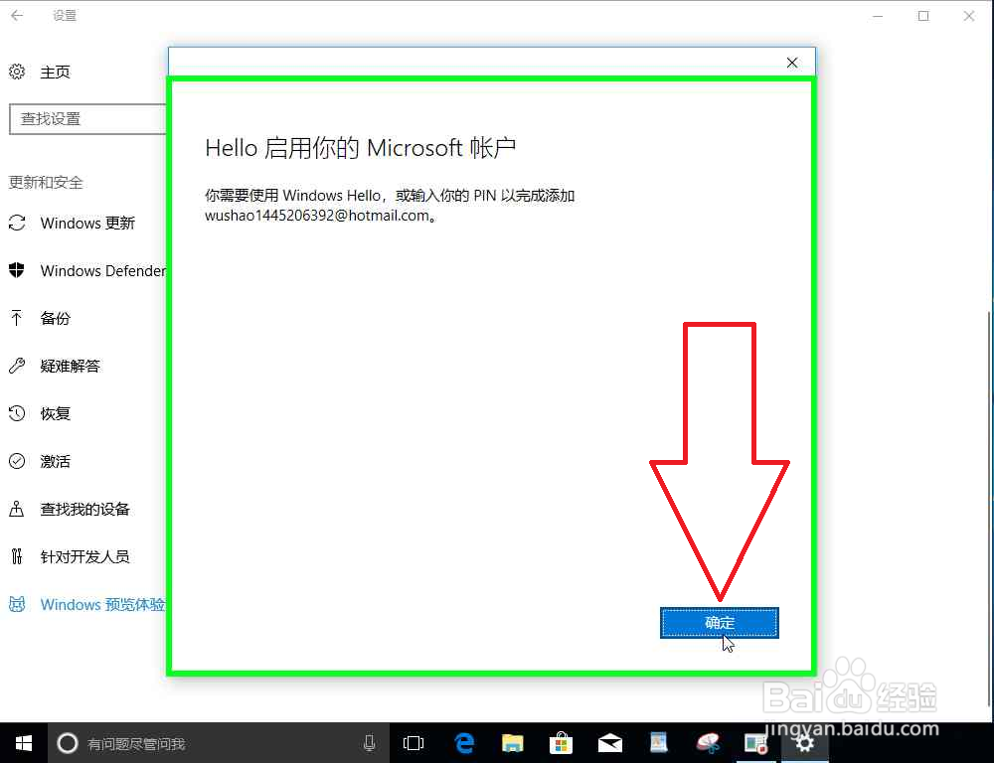This screenshot has width=994, height=763.
Task: Click the 备份 upload arrow icon
Action: coord(17,318)
